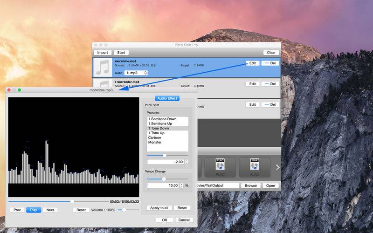Viewport: 373px width, 233px height.
Task: Switch to the Audio Effect tab
Action: pos(167,98)
